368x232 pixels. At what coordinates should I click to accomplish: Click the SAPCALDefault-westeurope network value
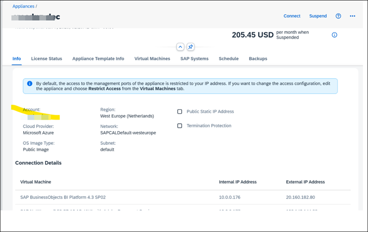(128, 133)
